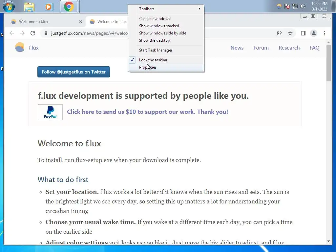Open the News page link
This screenshot has height=252, width=336.
(237, 48)
